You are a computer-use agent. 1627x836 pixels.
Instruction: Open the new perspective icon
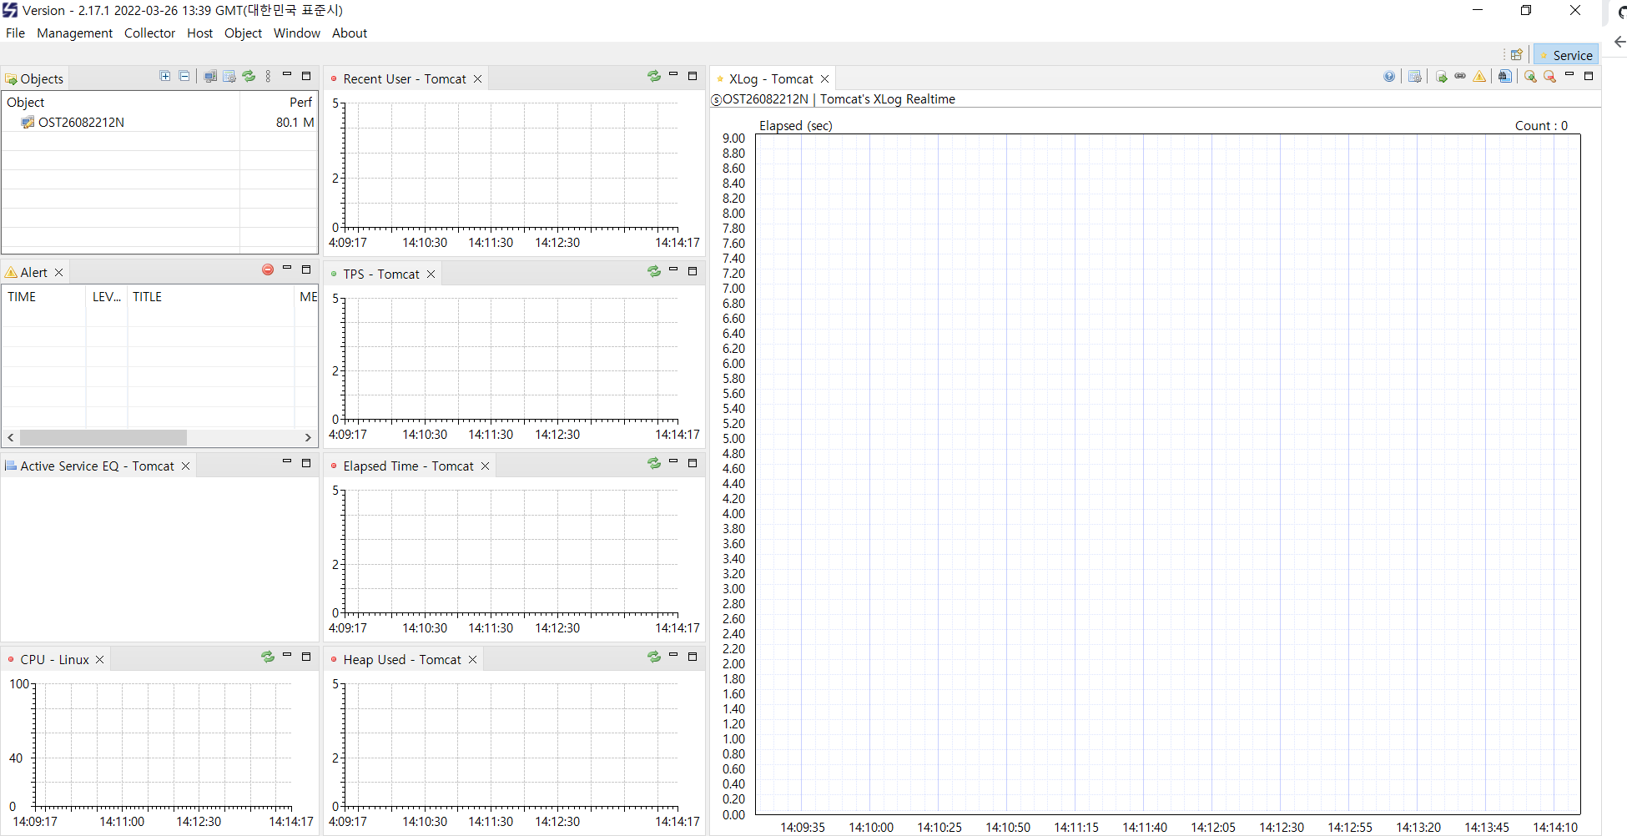pos(1517,55)
